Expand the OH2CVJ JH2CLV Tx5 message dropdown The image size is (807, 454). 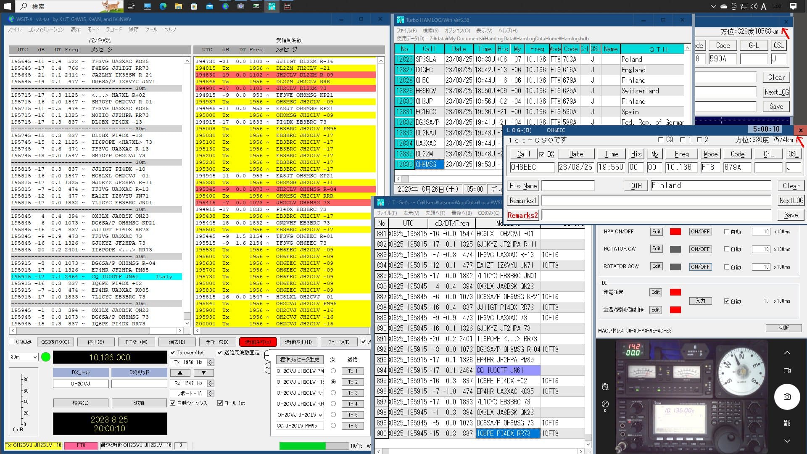pyautogui.click(x=320, y=415)
